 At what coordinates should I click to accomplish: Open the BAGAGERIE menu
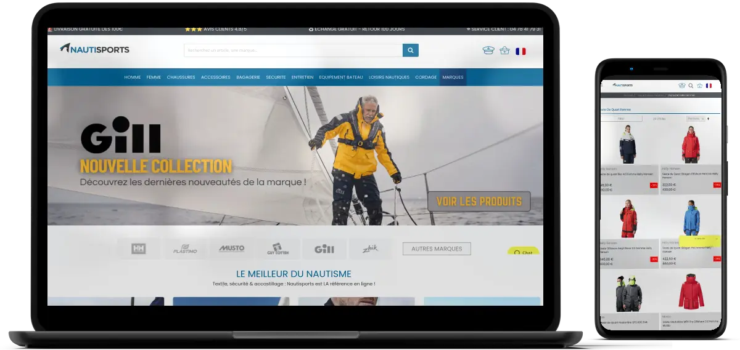click(x=248, y=78)
